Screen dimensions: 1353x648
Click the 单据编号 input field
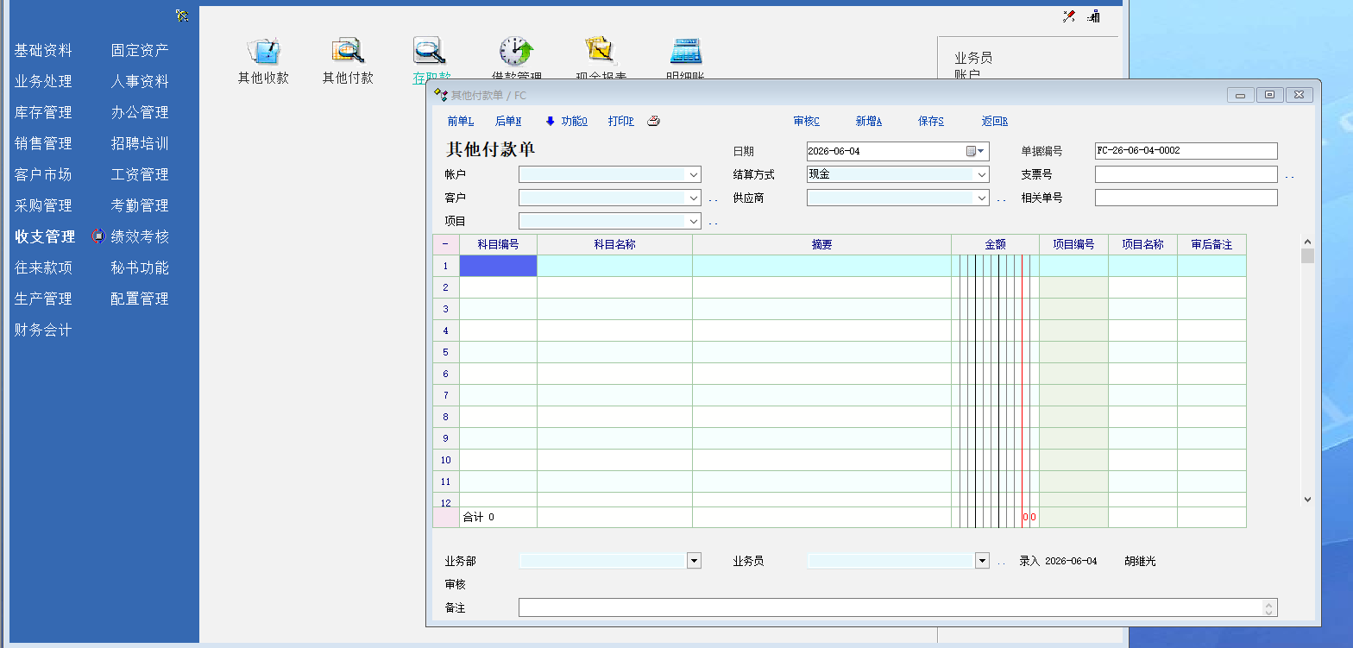(x=1186, y=151)
